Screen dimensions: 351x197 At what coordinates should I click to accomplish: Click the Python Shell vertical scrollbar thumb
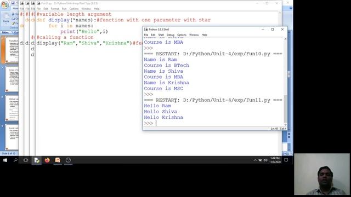285,108
